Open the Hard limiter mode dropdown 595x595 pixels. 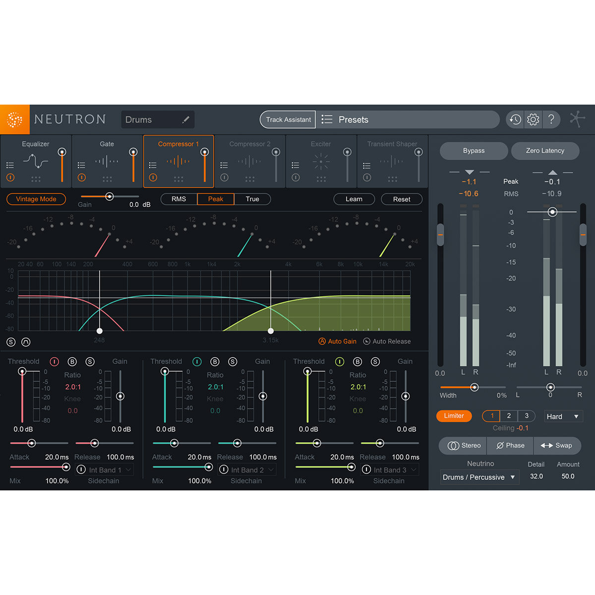click(x=563, y=416)
